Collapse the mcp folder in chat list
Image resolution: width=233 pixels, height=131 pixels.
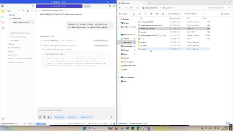(x=8, y=15)
